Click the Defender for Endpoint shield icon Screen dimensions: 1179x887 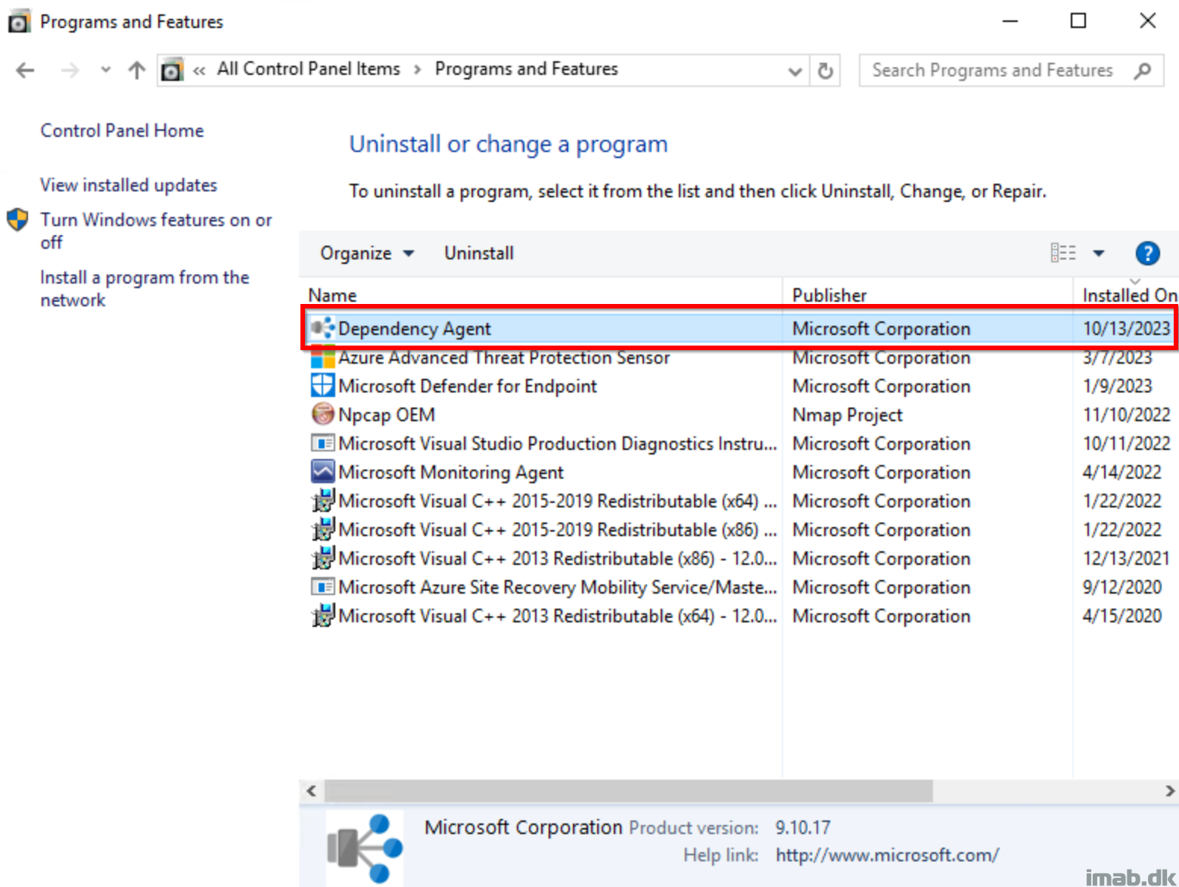pyautogui.click(x=323, y=386)
